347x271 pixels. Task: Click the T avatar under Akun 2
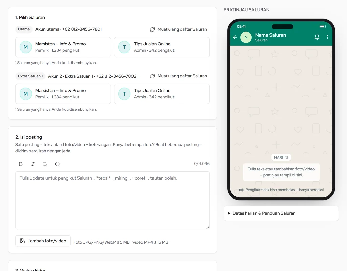point(124,94)
